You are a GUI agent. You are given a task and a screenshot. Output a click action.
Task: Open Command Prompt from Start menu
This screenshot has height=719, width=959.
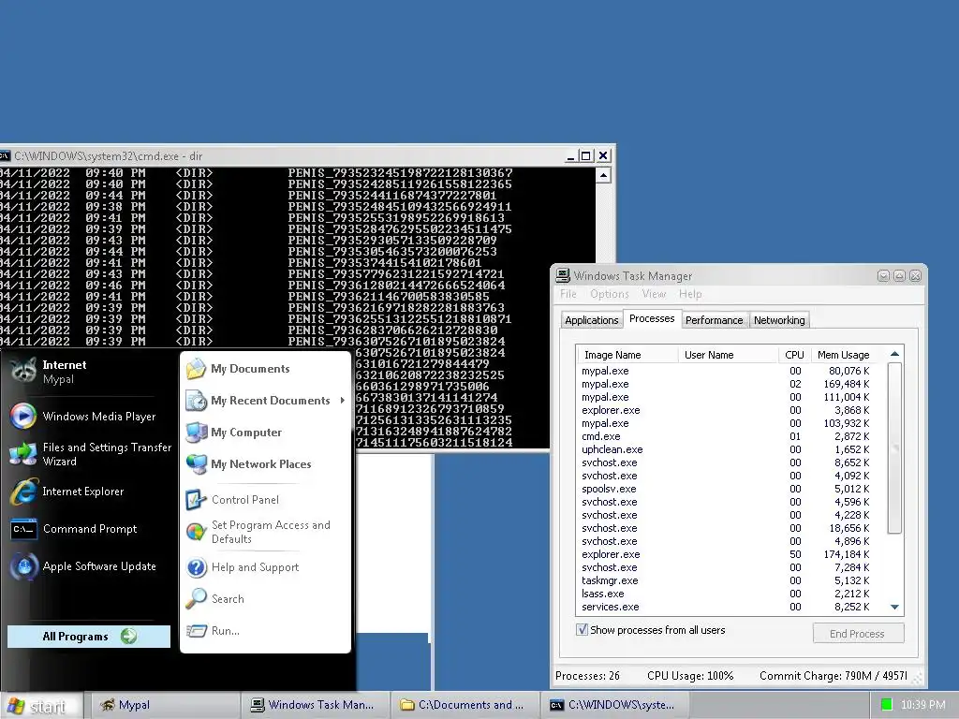tap(74, 529)
